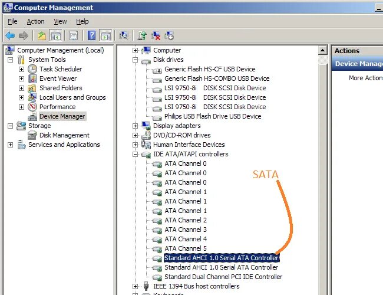The width and height of the screenshot is (383, 295).
Task: Select ATA Channel 2
Action: [x=186, y=220]
